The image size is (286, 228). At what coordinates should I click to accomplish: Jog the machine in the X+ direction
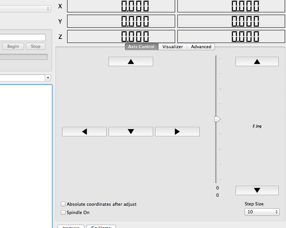click(x=177, y=131)
